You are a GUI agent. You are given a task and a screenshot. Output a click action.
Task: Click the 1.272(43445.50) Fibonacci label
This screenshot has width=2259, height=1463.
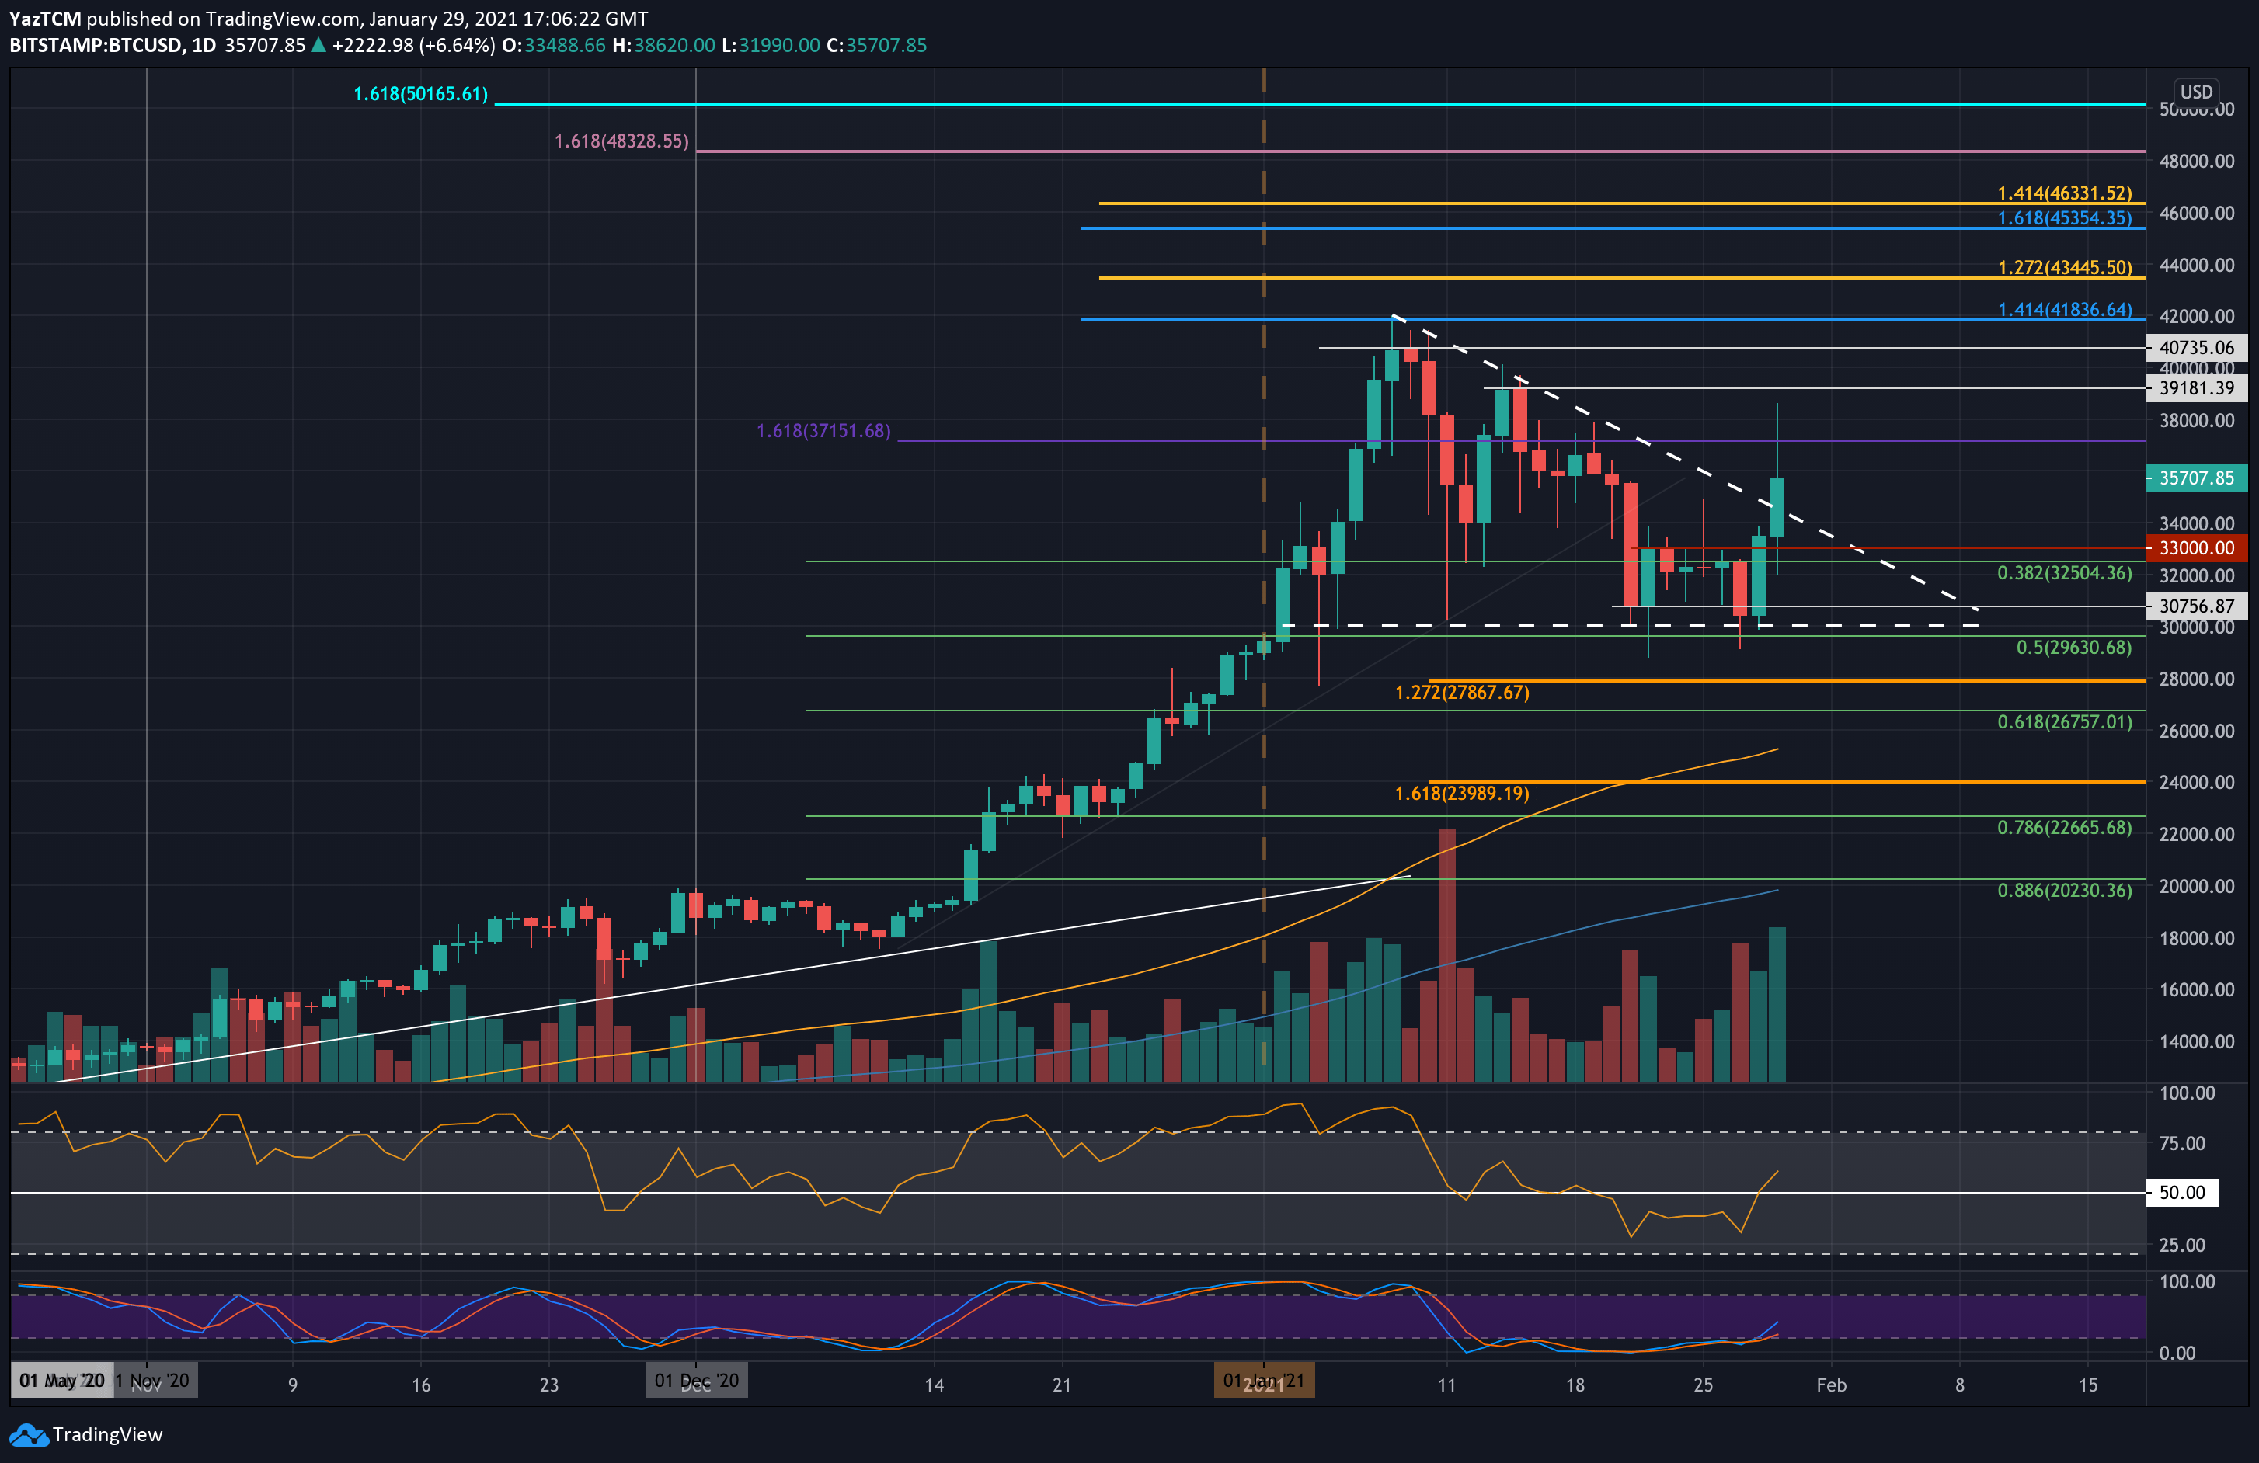[x=2065, y=268]
